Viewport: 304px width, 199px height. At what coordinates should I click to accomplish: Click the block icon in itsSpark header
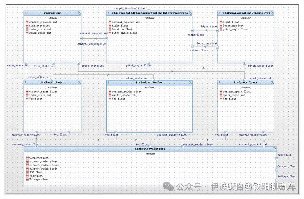pyautogui.click(x=272, y=82)
